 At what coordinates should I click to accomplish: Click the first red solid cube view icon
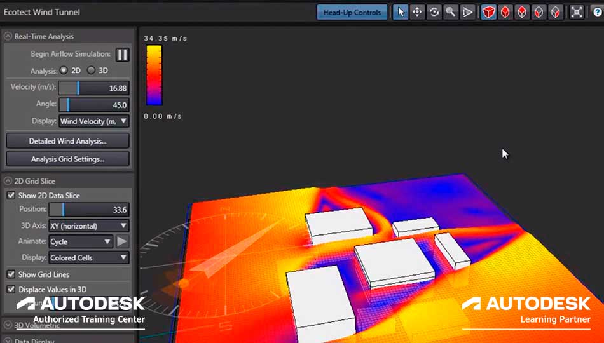point(488,12)
